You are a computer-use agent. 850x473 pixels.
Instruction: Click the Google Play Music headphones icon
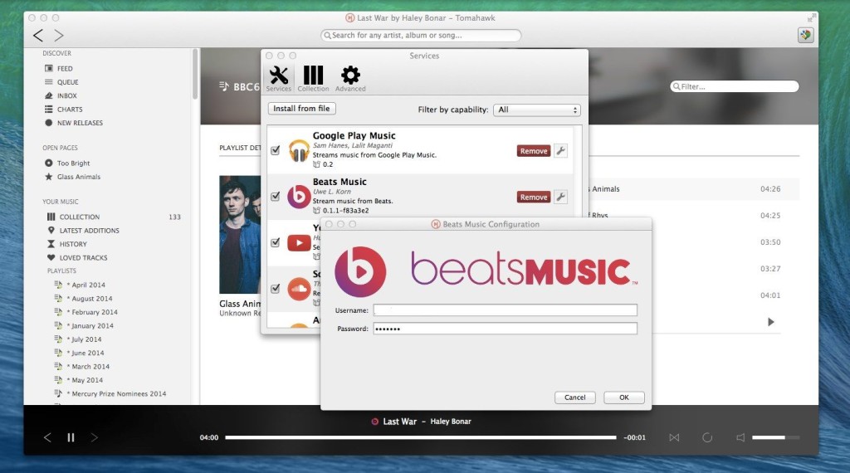coord(299,150)
